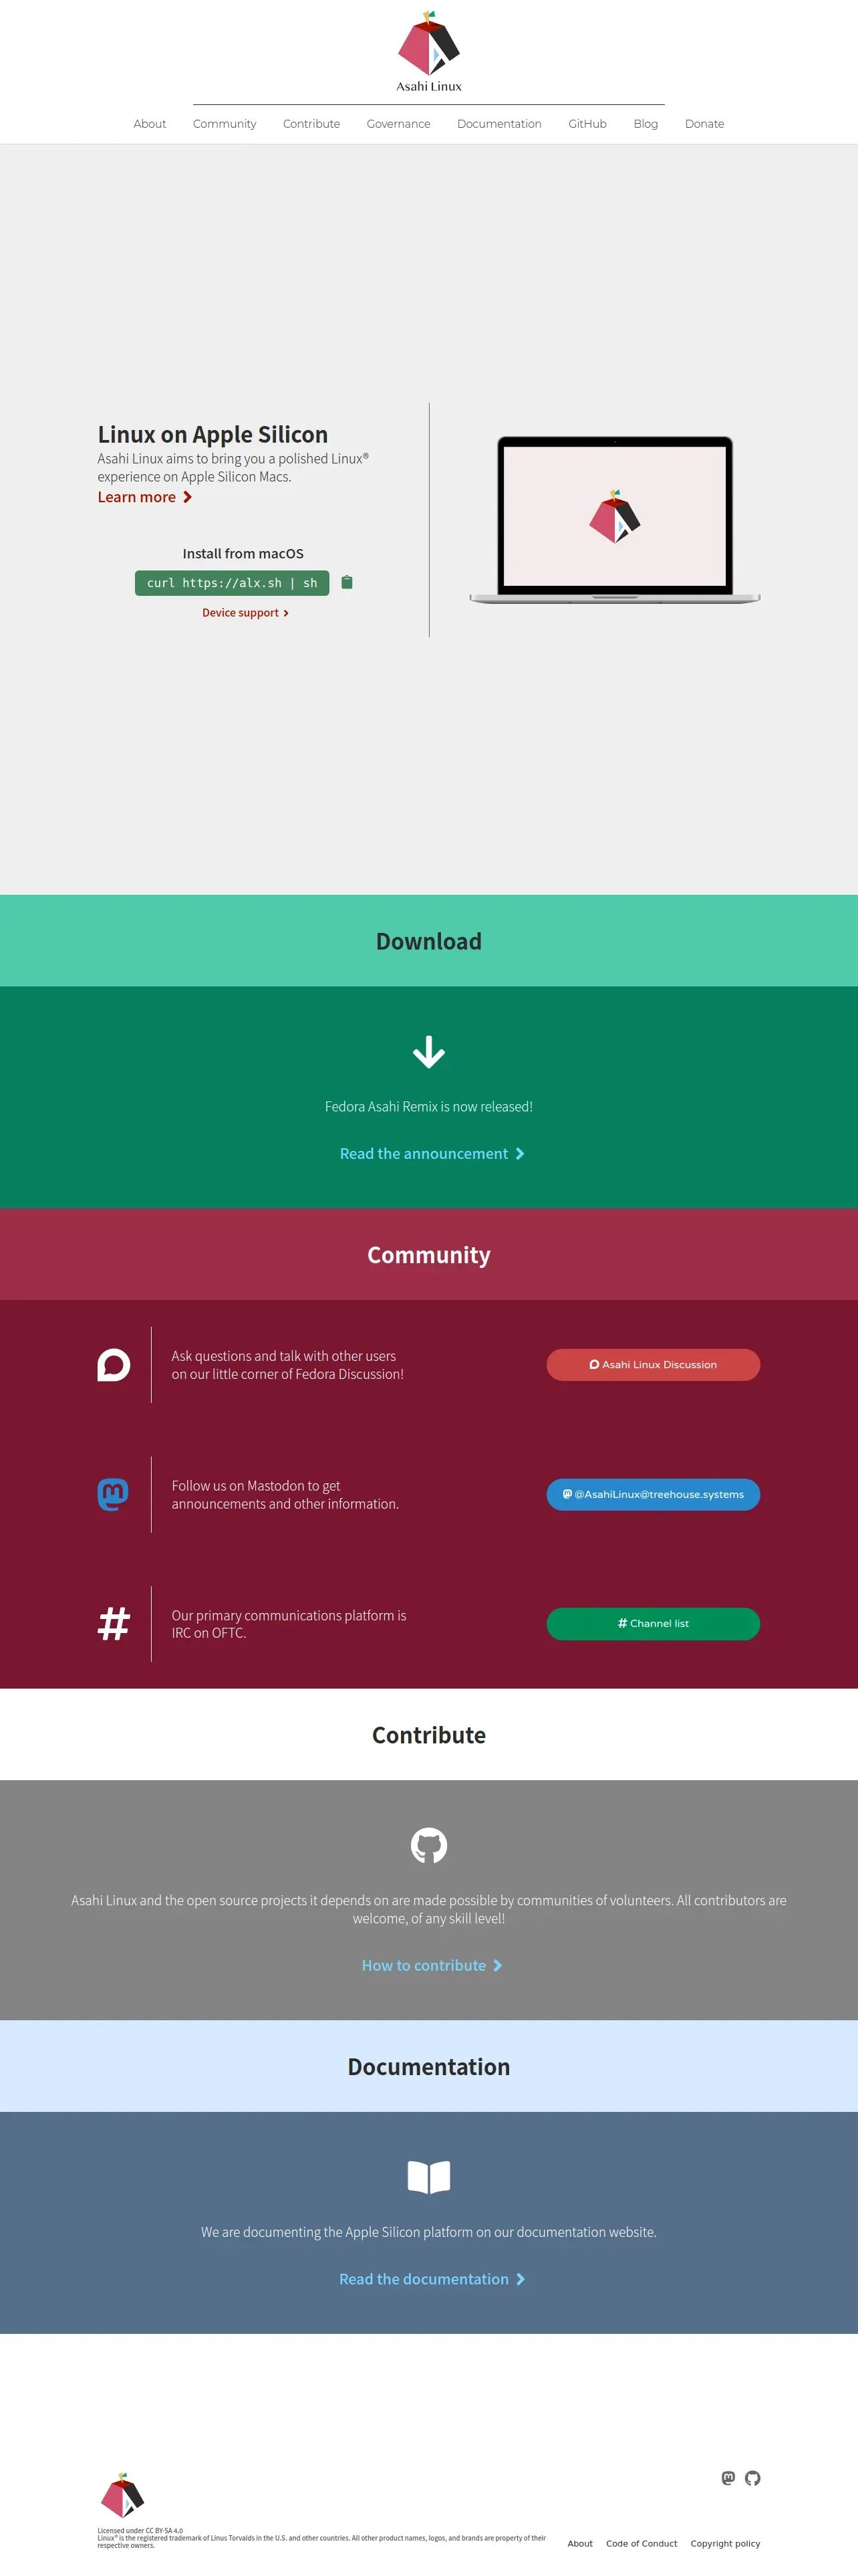
Task: Open the Community nav item
Action: click(225, 124)
